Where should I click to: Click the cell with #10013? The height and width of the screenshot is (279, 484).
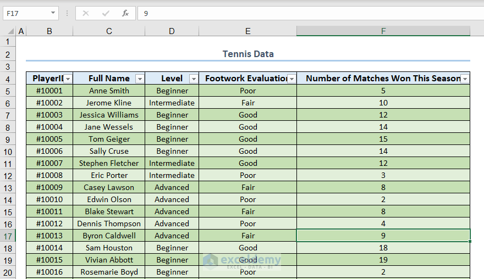[50, 236]
